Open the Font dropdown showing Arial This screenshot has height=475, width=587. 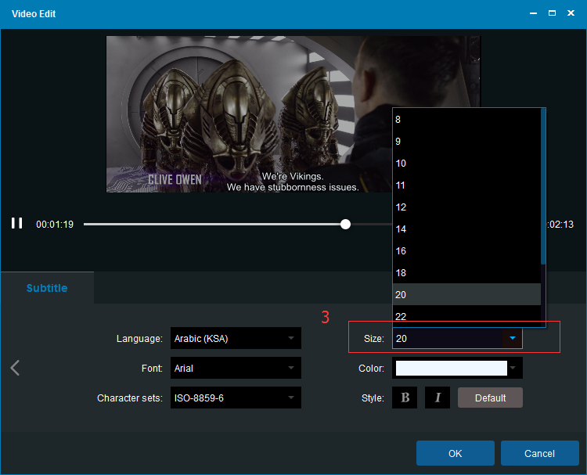(235, 368)
